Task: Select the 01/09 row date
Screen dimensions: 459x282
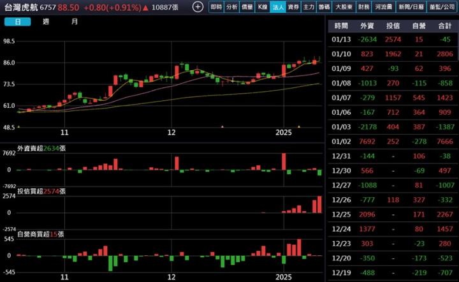Action: click(x=341, y=68)
